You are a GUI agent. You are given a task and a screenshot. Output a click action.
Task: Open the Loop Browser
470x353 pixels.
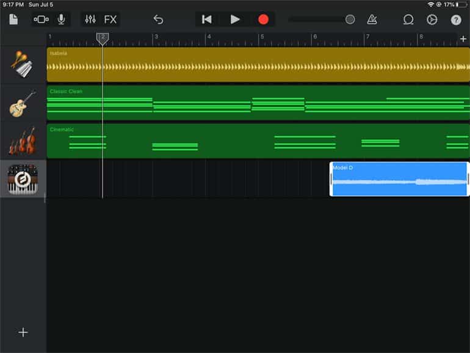tap(408, 20)
